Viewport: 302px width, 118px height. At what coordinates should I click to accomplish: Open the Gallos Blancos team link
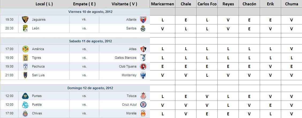(125, 58)
